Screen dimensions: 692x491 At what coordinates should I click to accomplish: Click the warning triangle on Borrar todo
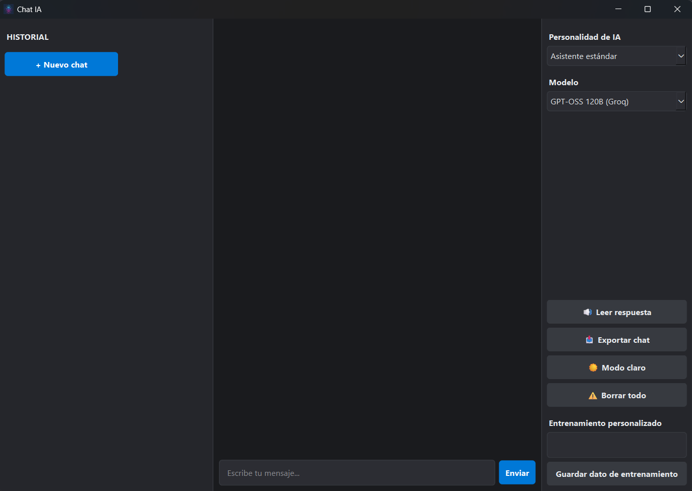[593, 396]
